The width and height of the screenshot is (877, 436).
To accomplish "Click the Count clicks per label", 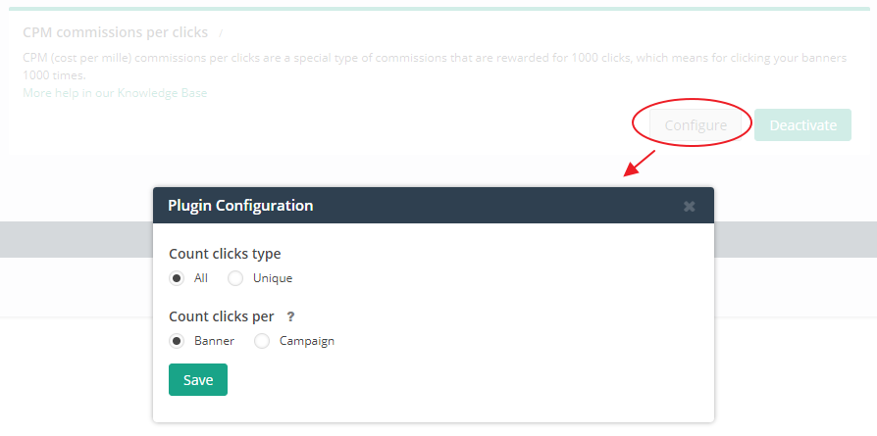I will coord(221,316).
